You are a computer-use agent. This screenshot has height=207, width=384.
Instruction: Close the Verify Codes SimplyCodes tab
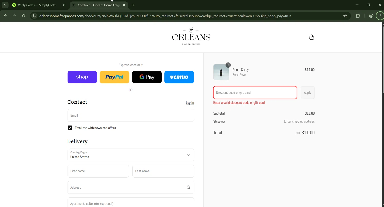pyautogui.click(x=64, y=5)
